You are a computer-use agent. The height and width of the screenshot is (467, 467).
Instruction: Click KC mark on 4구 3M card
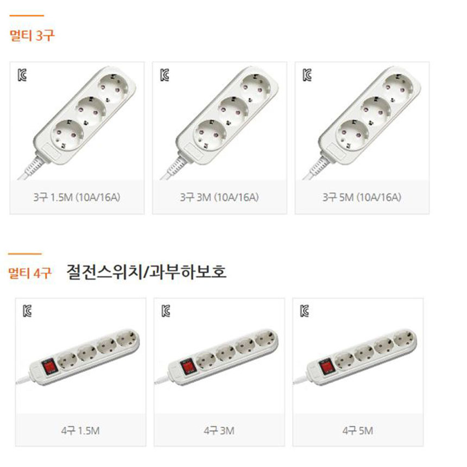click(166, 311)
